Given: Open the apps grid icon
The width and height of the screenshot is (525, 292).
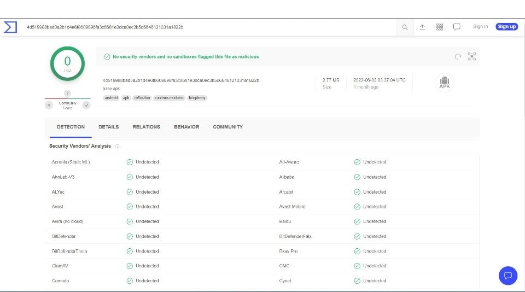Looking at the screenshot, I should click(x=440, y=27).
